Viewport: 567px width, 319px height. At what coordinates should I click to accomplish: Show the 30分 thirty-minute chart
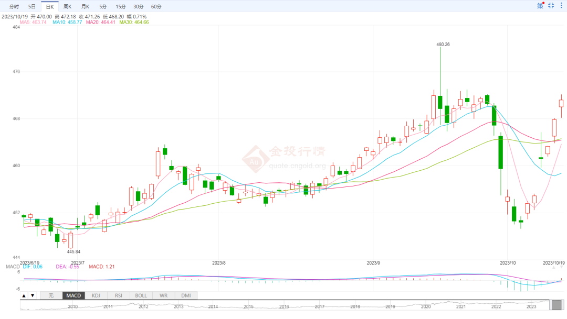(x=139, y=6)
